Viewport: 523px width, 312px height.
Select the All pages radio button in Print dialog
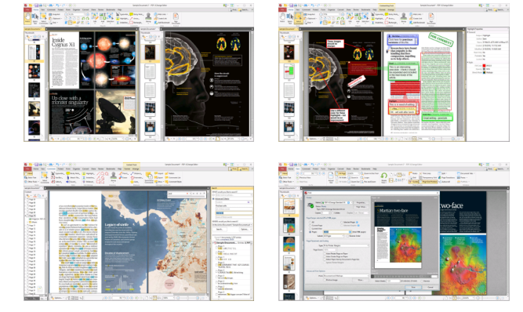(x=311, y=222)
